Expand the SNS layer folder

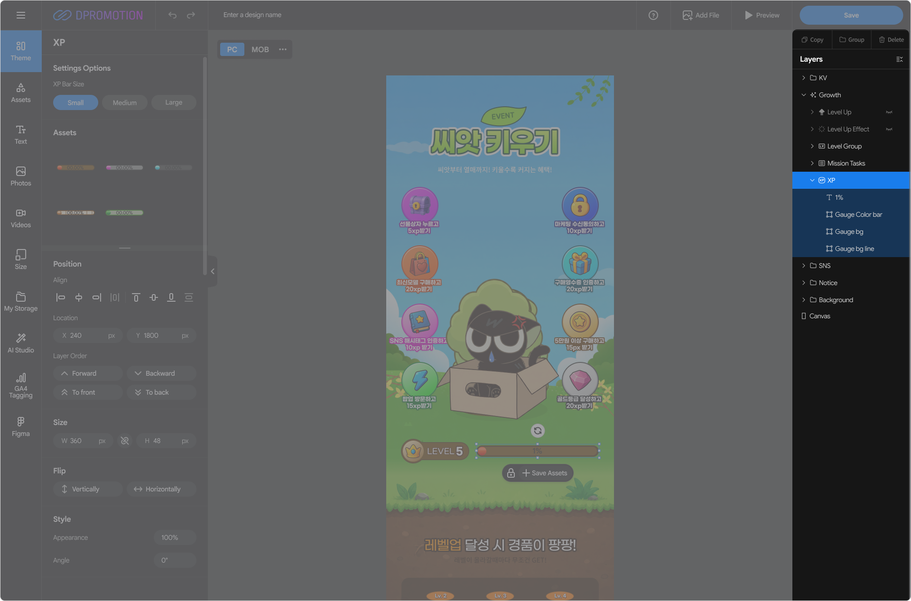(x=804, y=266)
